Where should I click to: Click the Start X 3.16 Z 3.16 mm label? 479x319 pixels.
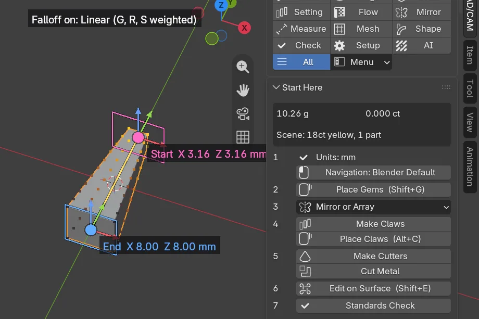tap(208, 154)
